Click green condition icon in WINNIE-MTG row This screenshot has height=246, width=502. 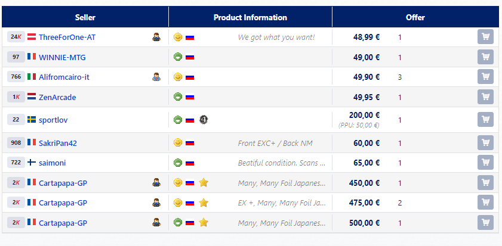point(177,57)
